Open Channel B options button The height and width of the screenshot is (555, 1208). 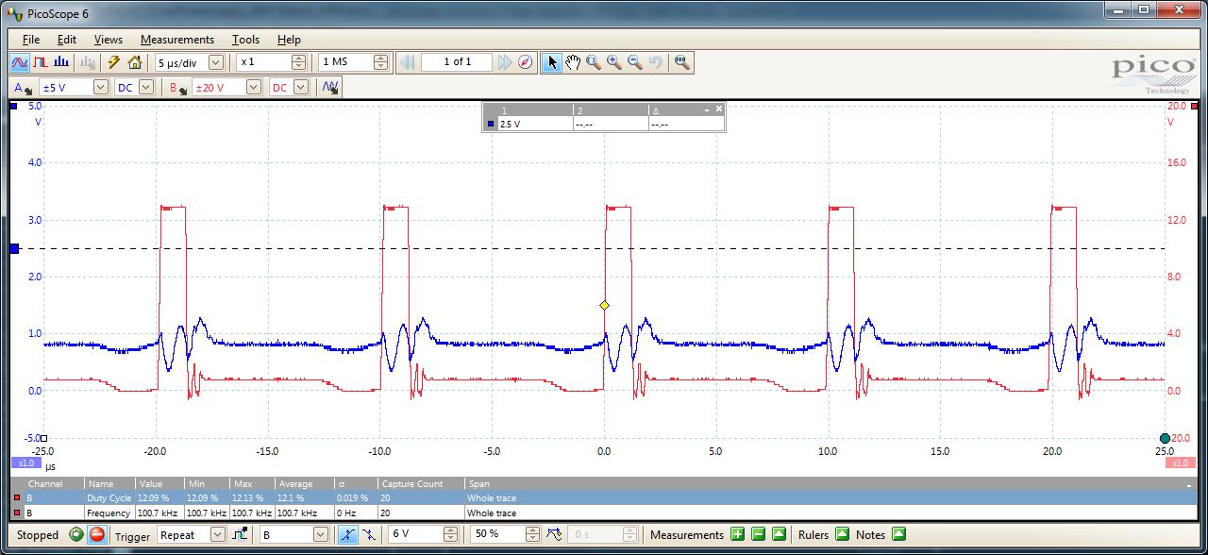tap(176, 87)
